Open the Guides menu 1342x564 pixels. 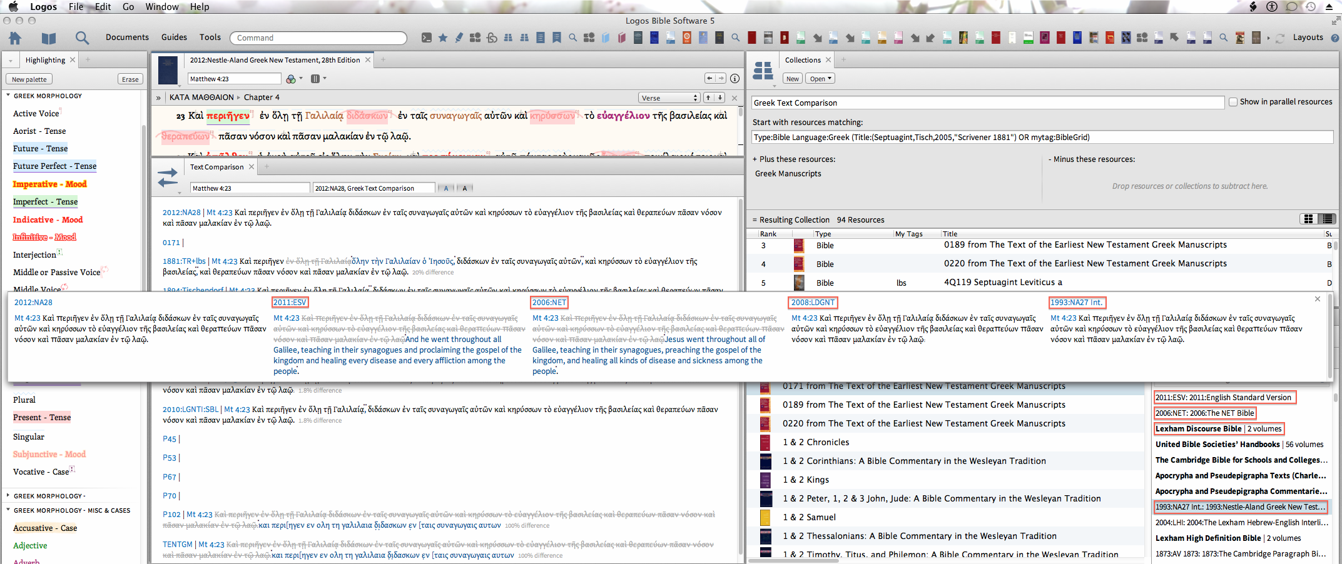174,38
